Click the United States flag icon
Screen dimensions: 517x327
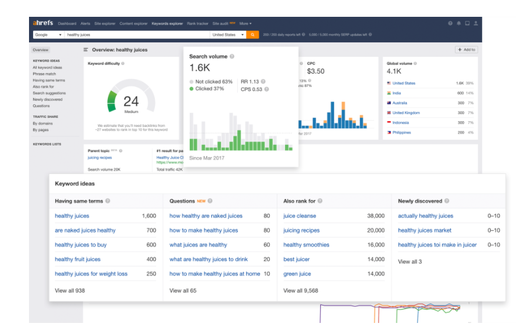click(x=389, y=83)
